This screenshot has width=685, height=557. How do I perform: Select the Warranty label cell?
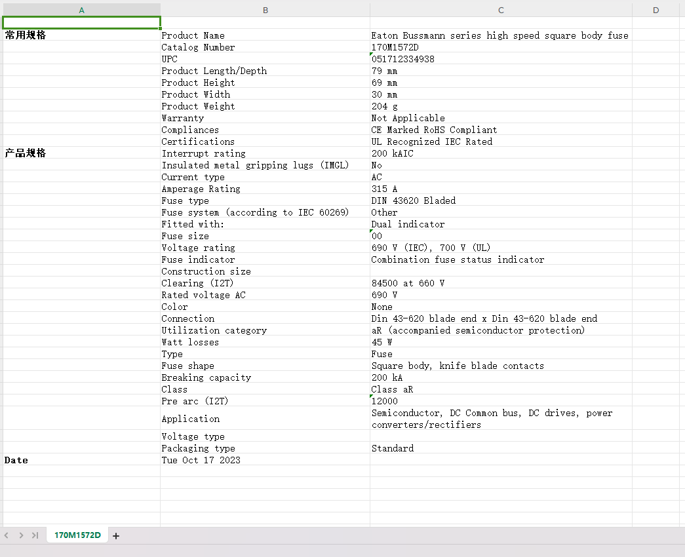265,117
